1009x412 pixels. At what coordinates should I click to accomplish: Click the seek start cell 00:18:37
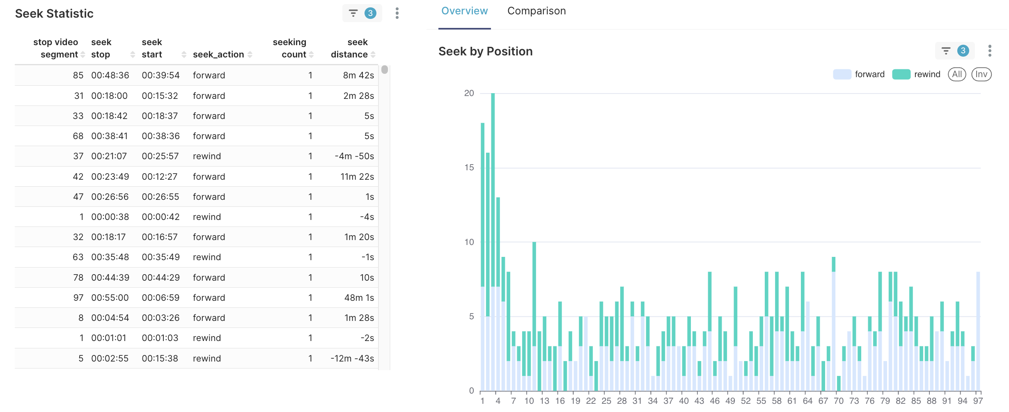160,116
